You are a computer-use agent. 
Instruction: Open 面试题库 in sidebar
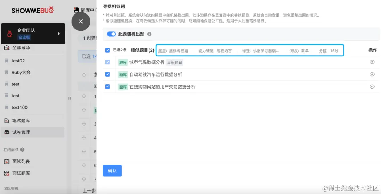[21, 173]
